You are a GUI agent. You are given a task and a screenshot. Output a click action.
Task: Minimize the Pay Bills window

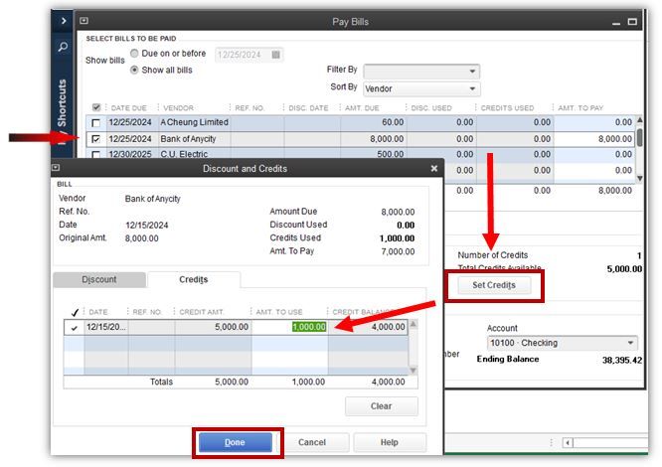click(x=616, y=22)
